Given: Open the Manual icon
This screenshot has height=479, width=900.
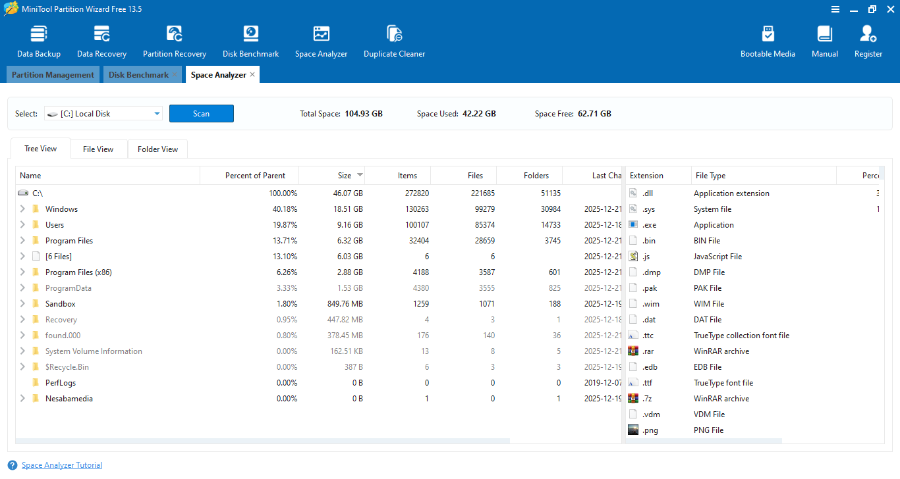Looking at the screenshot, I should [x=824, y=41].
